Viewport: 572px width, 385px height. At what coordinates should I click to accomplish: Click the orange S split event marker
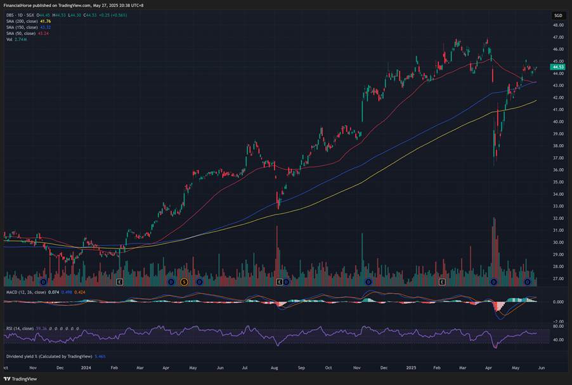[x=185, y=281]
